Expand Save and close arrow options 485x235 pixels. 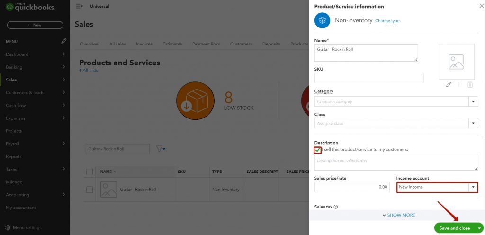479,228
